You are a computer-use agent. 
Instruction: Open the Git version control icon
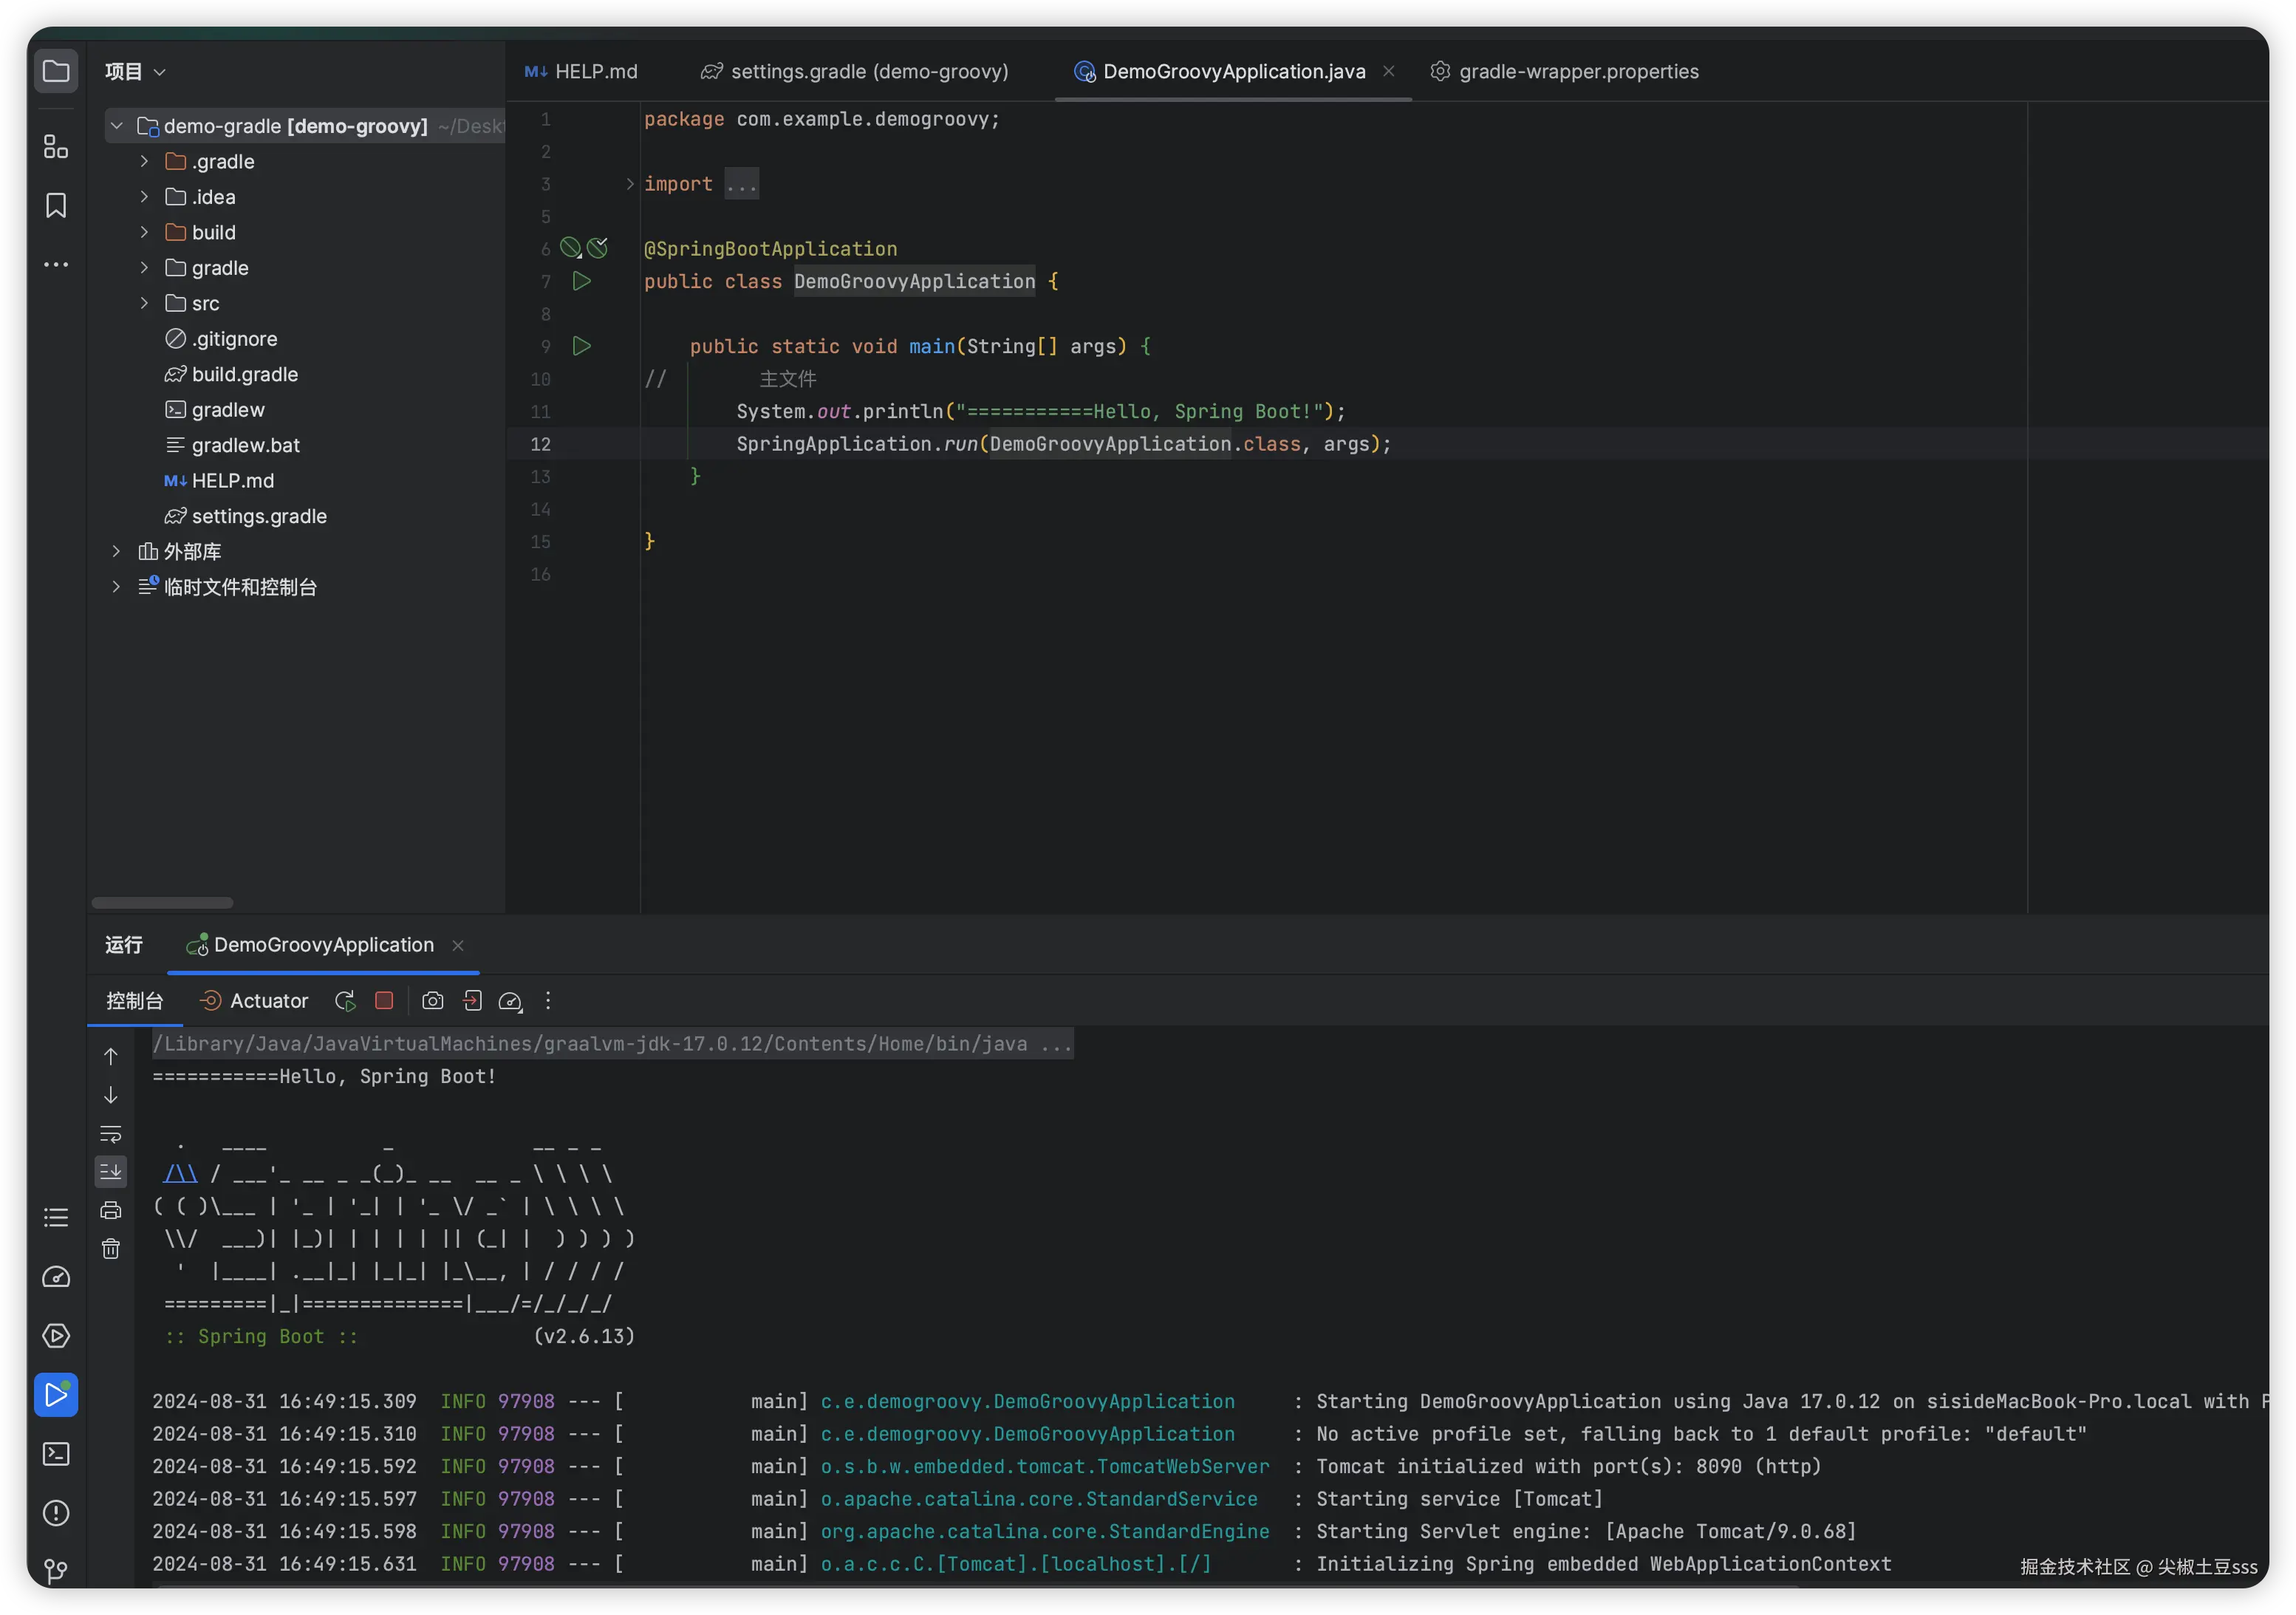point(56,1571)
